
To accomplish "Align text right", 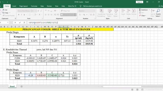I will click(x=51, y=15).
